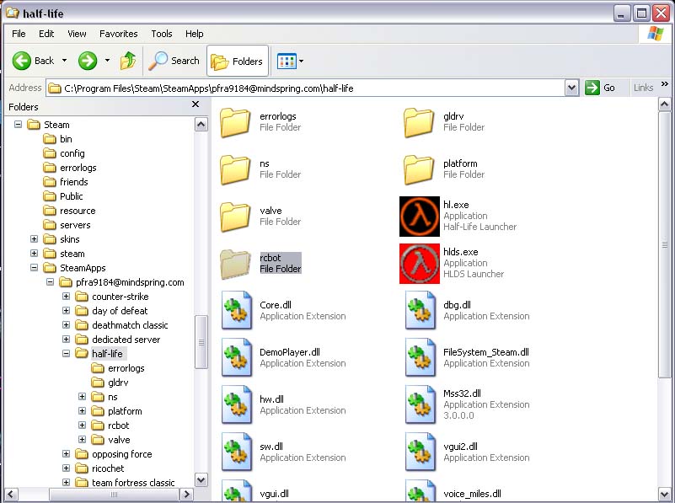Open the Help menu

194,34
